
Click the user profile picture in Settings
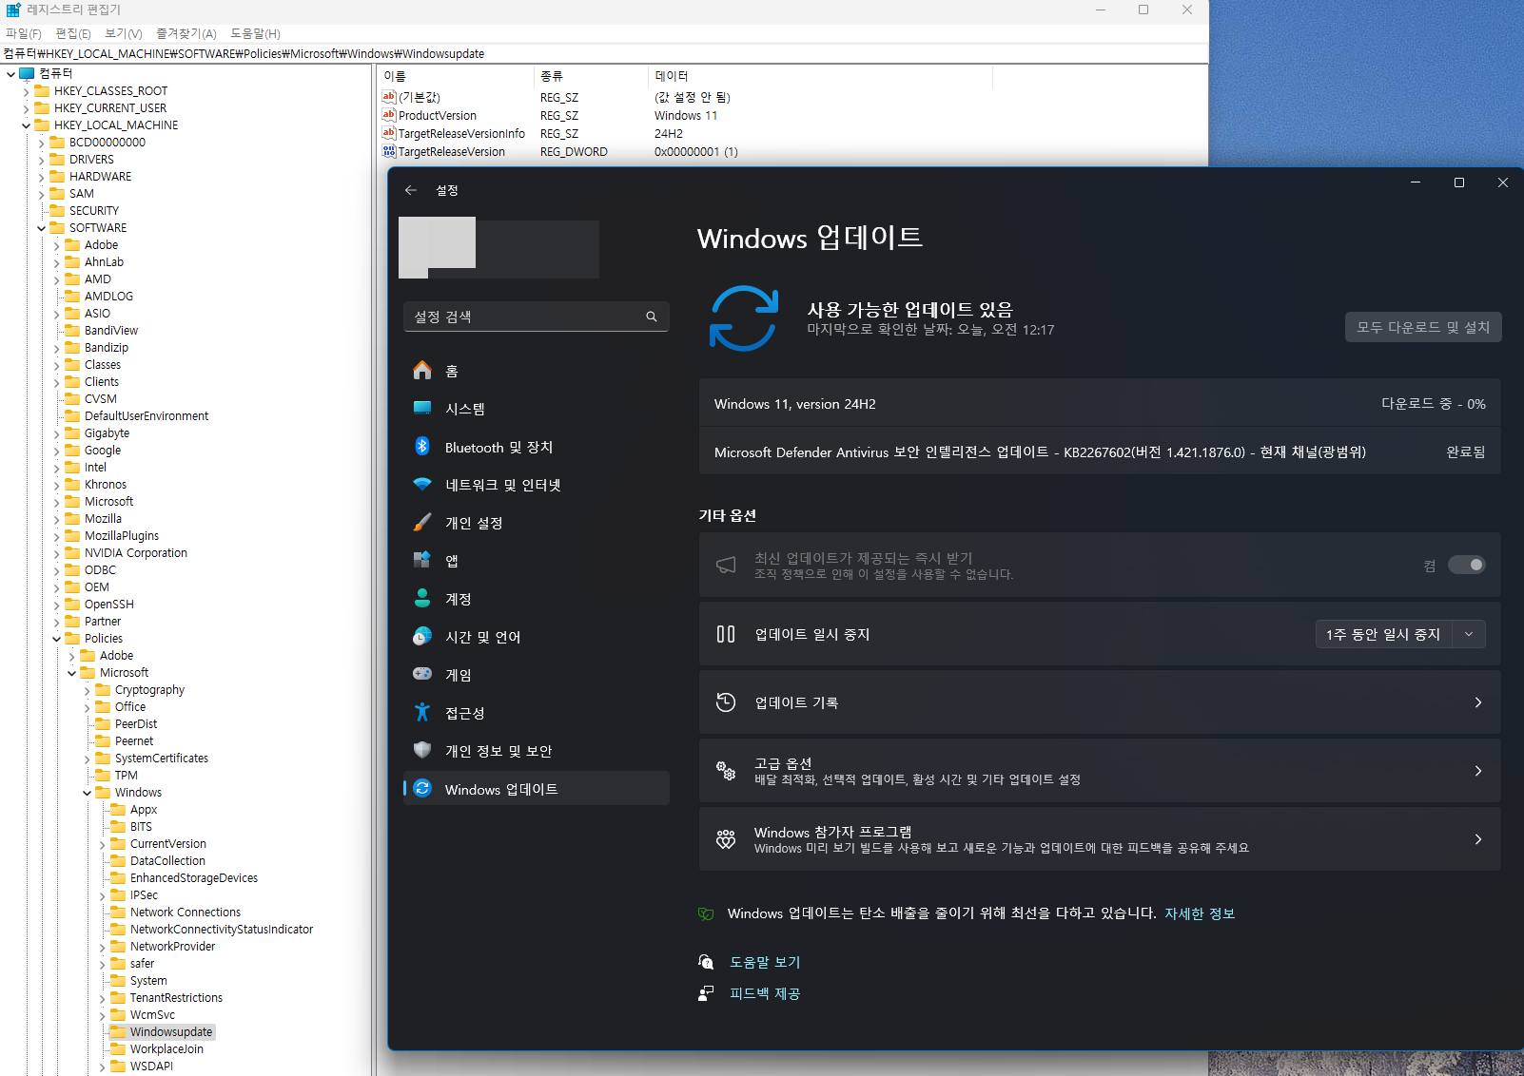438,247
